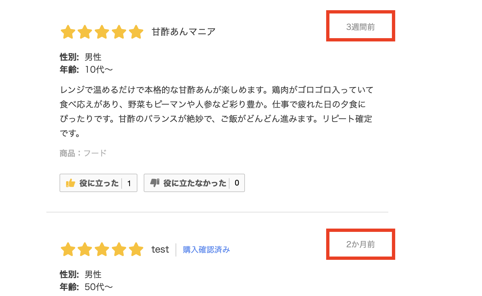Click third star of test's review rating
Screen dimensions: 482x296
coord(102,250)
